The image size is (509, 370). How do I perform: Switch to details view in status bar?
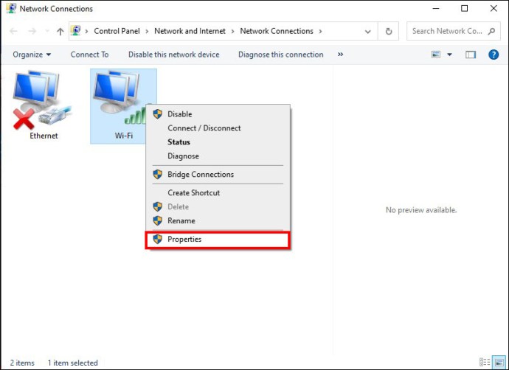(x=485, y=362)
